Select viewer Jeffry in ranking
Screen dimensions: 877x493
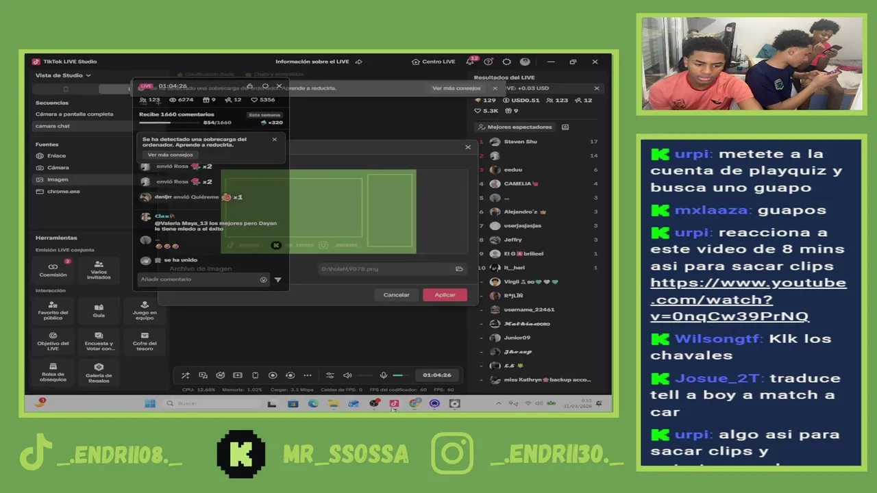coord(539,240)
